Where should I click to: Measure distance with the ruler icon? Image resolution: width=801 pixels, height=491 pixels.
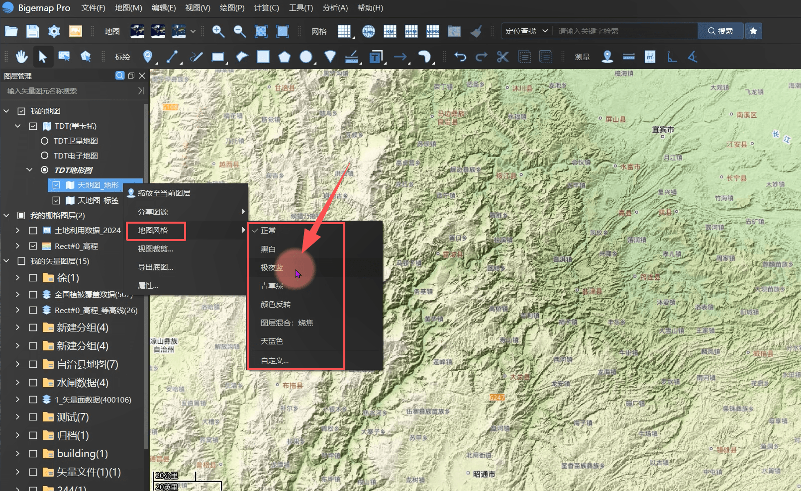point(629,57)
